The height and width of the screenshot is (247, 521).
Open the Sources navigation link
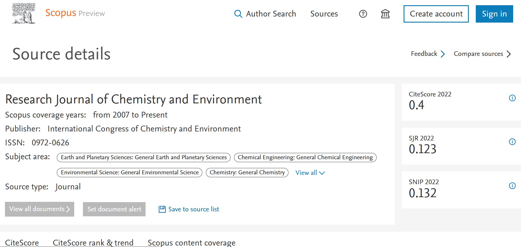tap(324, 14)
